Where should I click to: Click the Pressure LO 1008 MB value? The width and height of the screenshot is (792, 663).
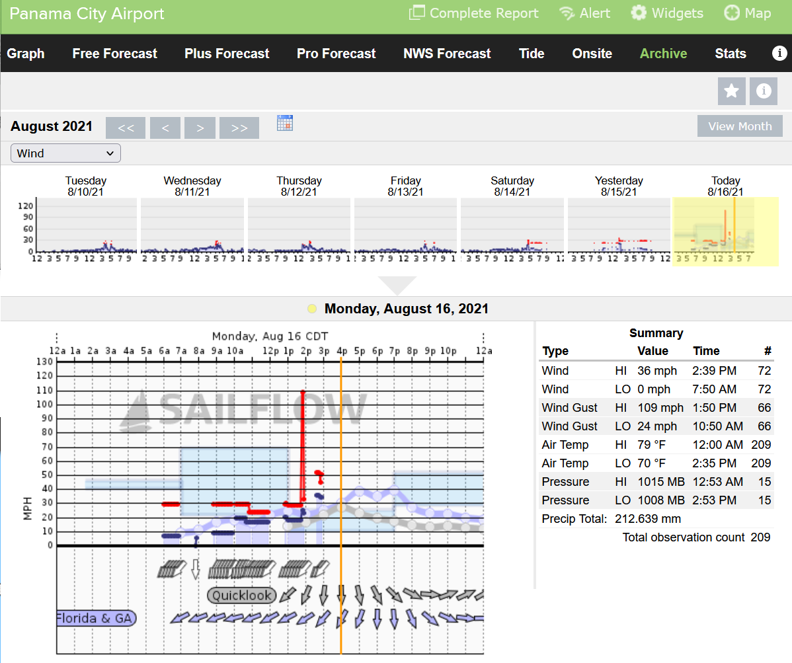coord(660,500)
